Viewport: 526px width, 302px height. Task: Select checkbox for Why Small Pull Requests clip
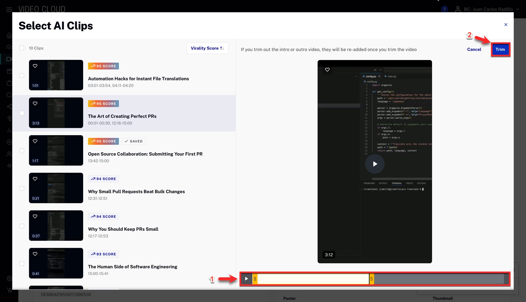[x=22, y=188]
